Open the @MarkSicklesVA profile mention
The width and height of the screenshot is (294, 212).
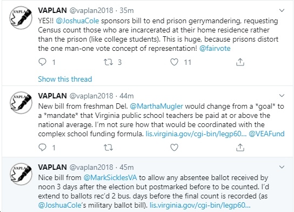[110, 177]
